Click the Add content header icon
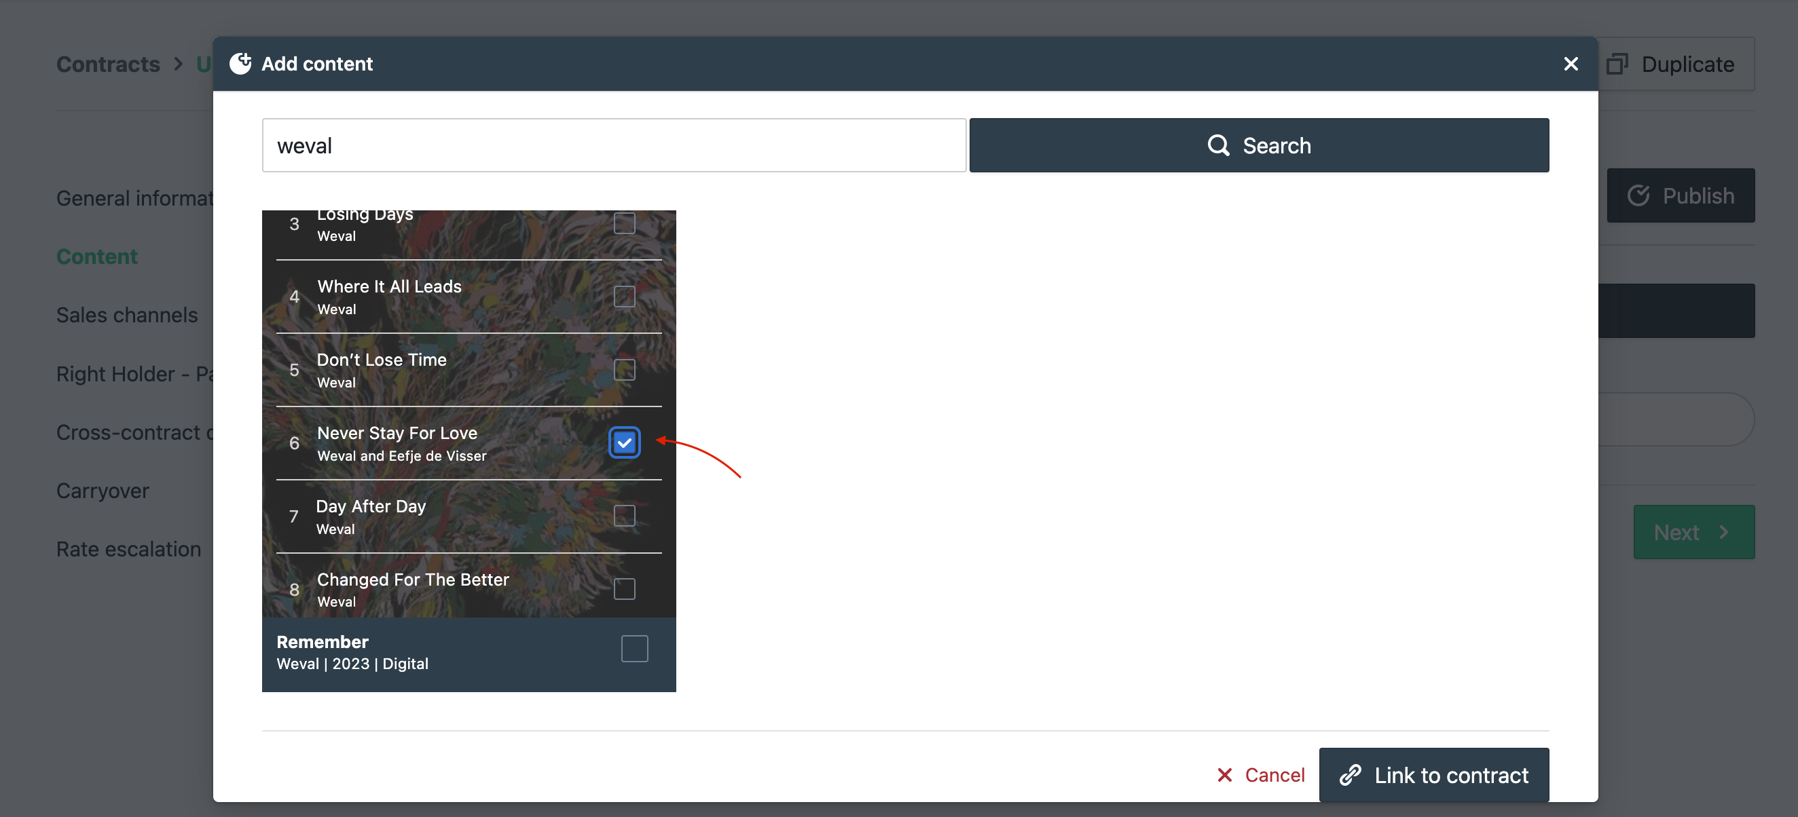The image size is (1798, 817). click(x=240, y=64)
